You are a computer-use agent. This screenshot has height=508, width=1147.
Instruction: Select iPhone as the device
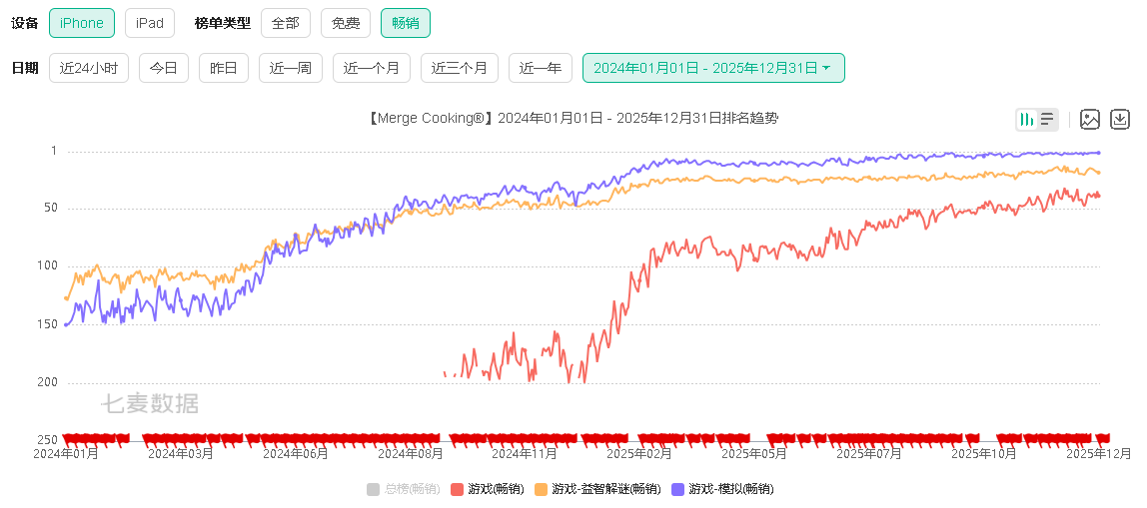tap(81, 23)
